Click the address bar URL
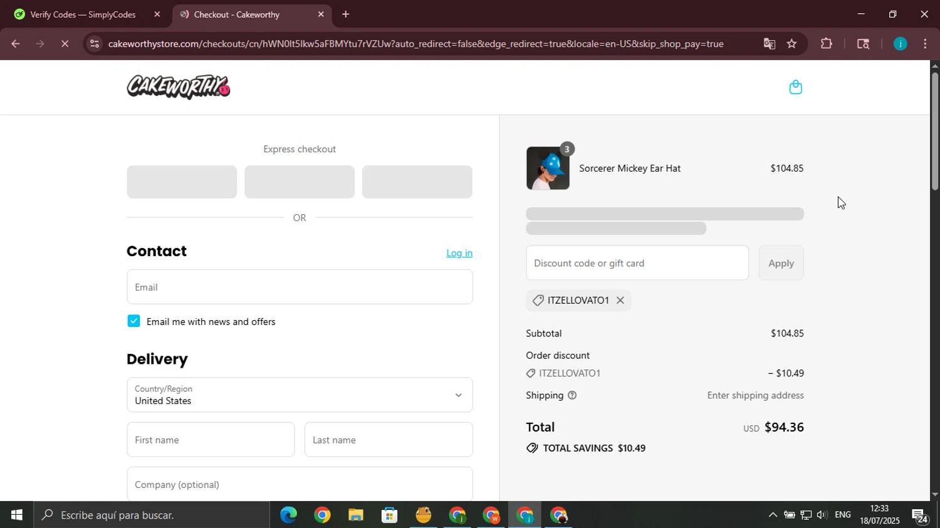Viewport: 940px width, 528px height. coord(415,44)
